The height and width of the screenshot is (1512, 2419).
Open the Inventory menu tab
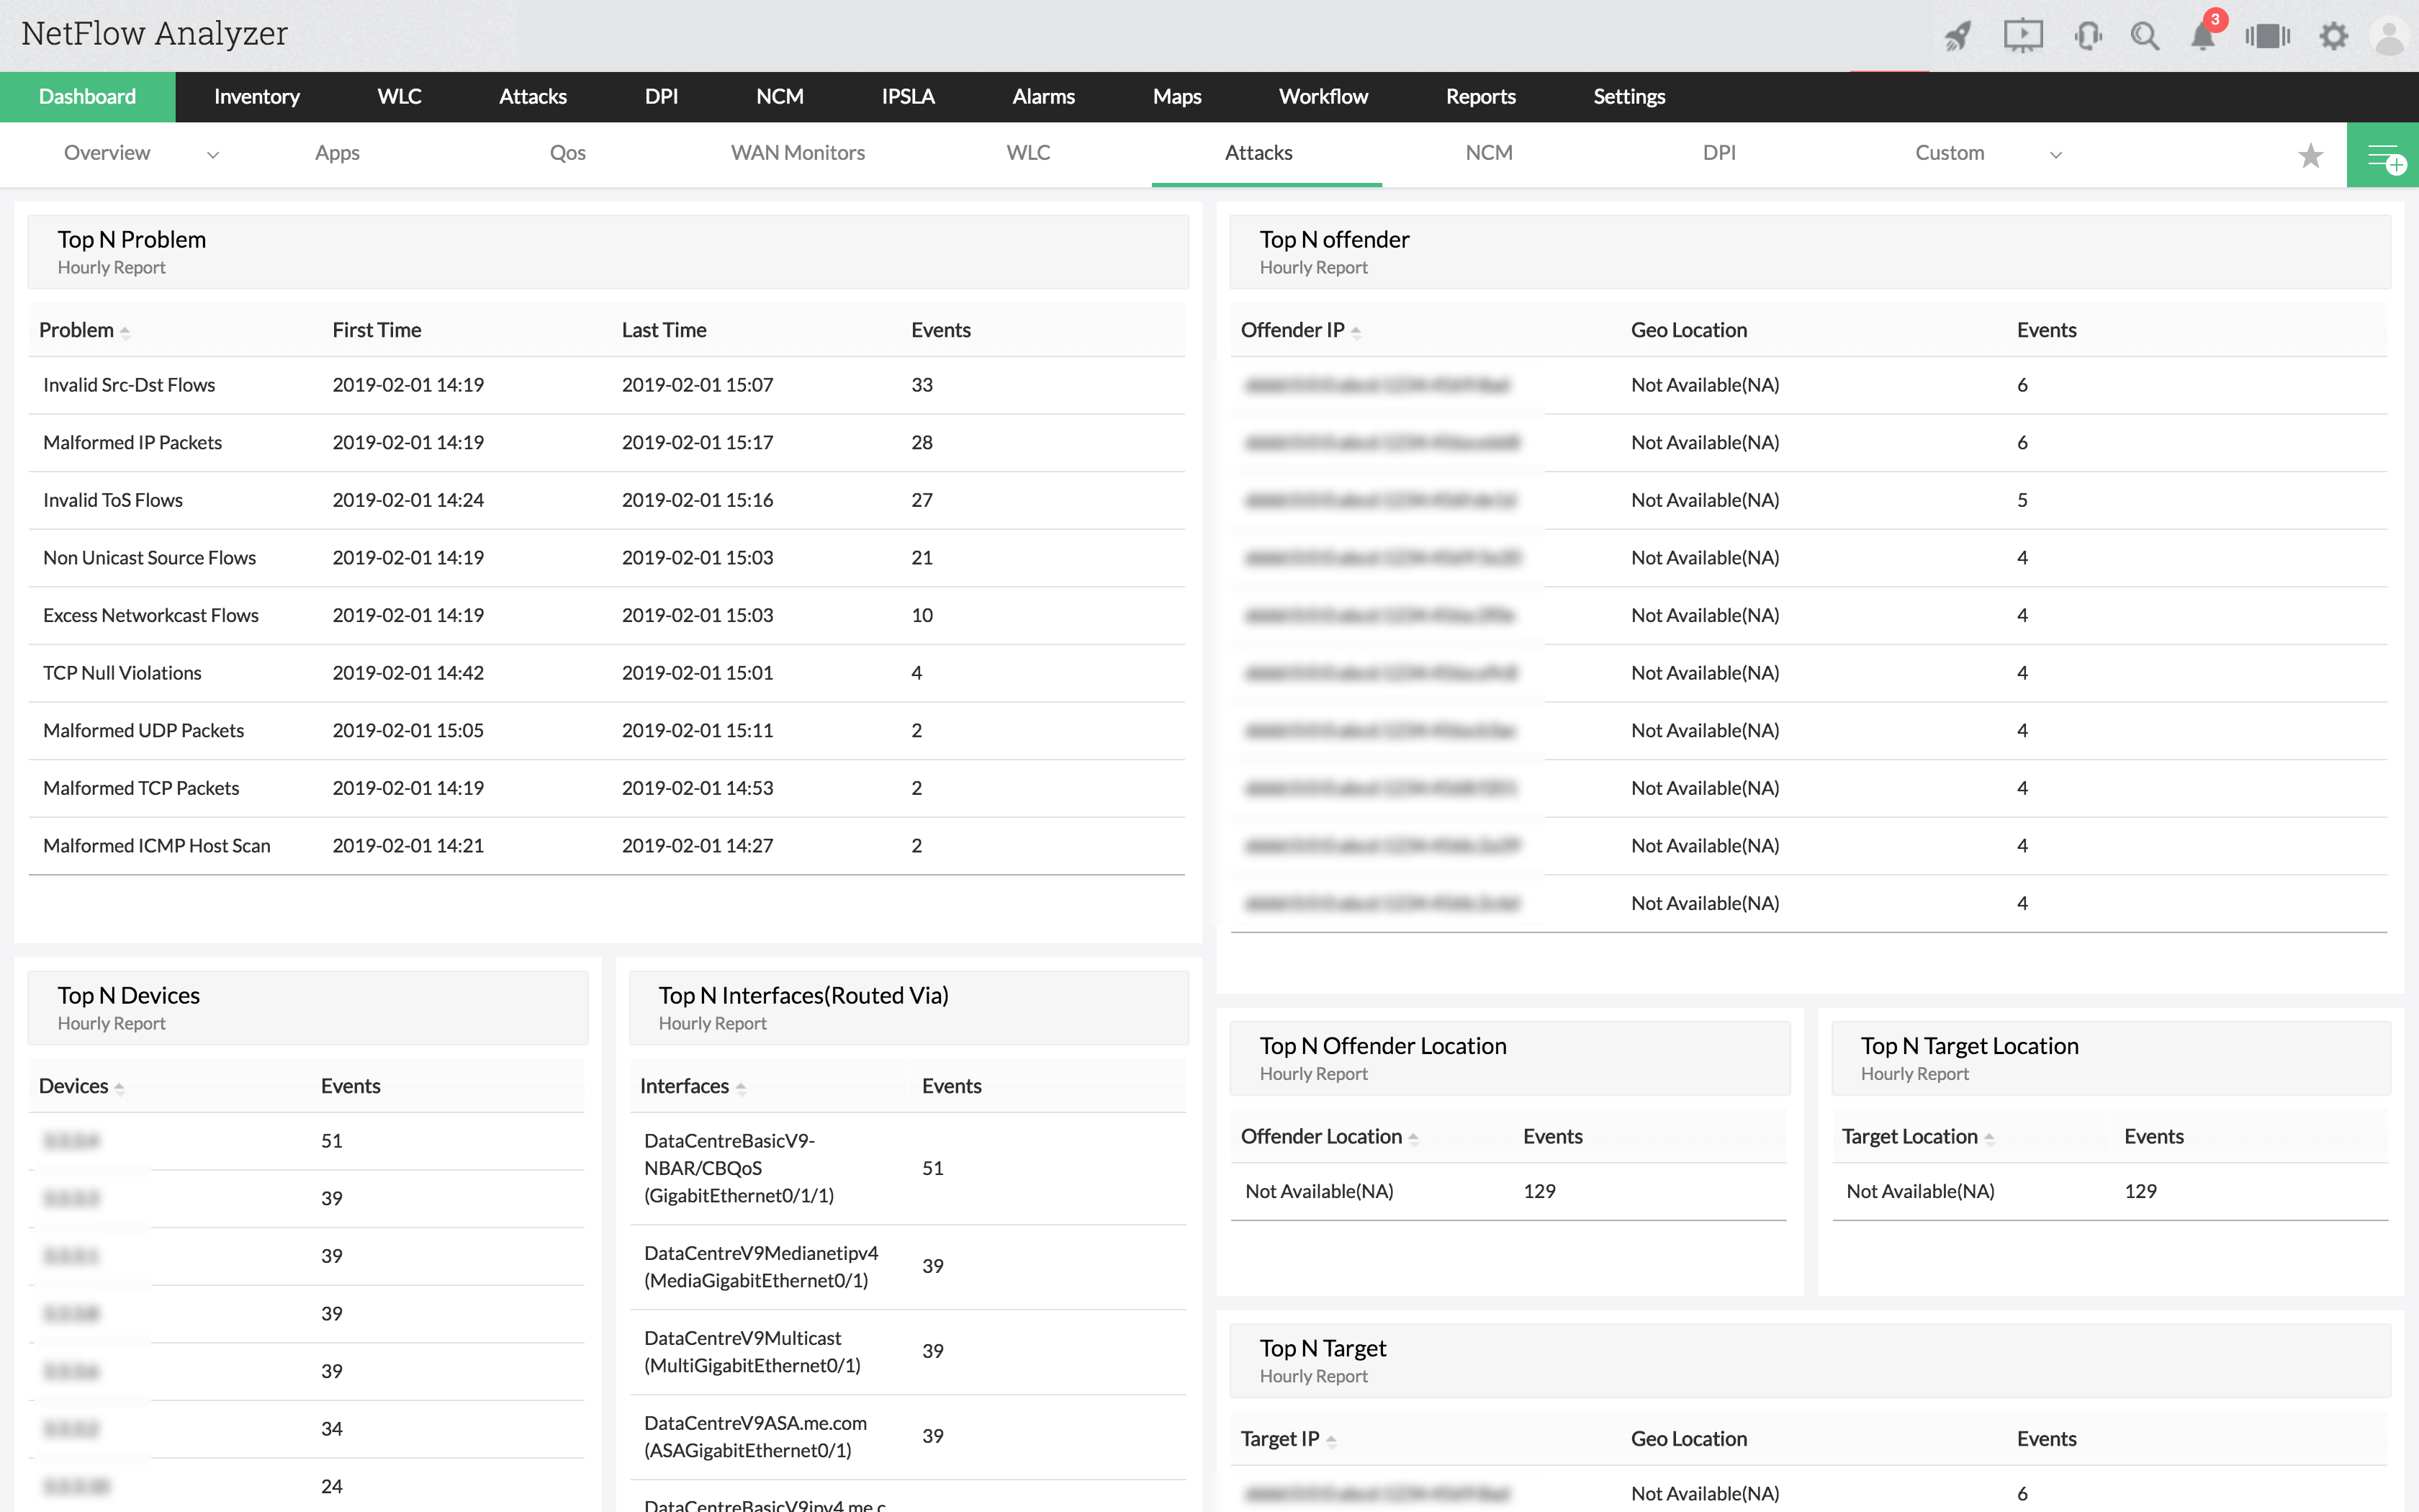point(257,97)
